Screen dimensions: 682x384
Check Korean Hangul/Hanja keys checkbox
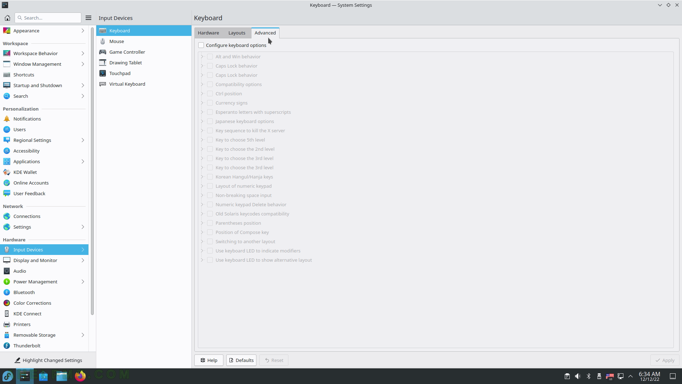[210, 177]
